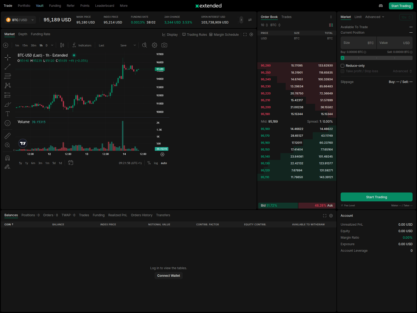Viewport: 417px width, 313px height.
Task: Open the candlestick chart type selector
Action: [x=62, y=45]
